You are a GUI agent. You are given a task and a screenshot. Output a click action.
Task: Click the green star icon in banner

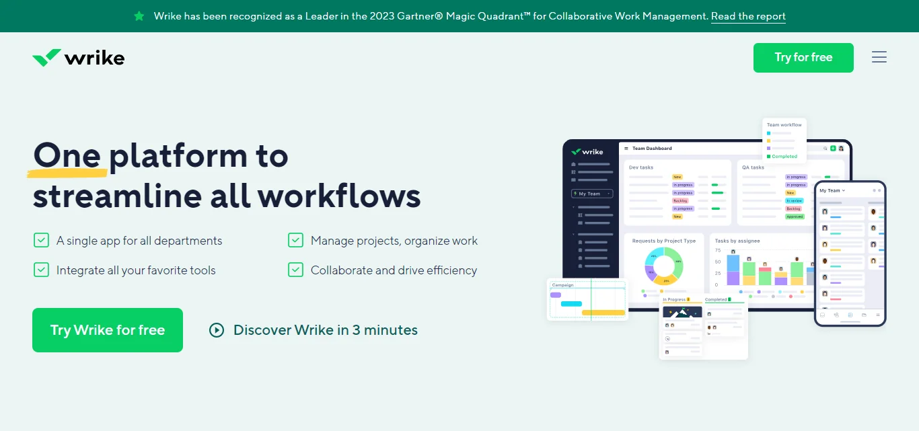(139, 16)
